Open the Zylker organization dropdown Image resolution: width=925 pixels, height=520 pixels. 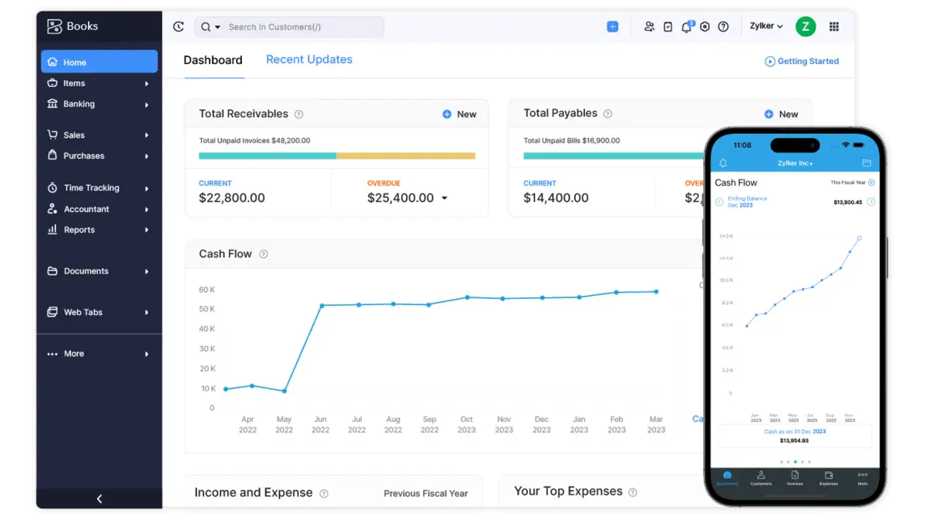click(766, 26)
